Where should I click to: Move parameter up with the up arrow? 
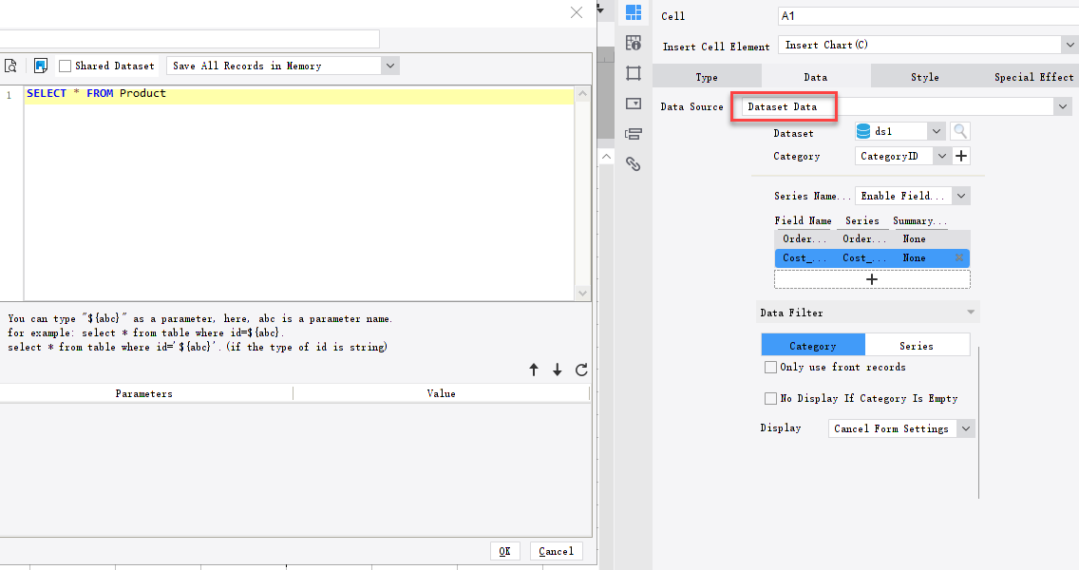coord(533,370)
